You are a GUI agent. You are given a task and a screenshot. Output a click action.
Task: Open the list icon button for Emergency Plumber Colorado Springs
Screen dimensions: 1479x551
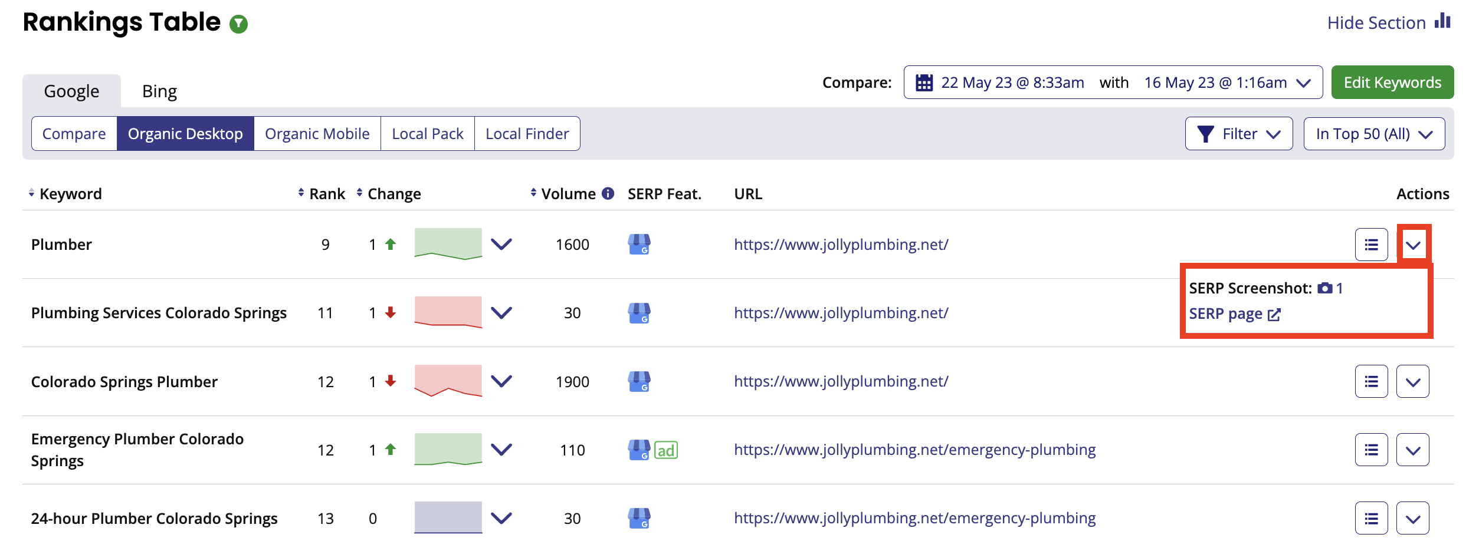(x=1371, y=450)
